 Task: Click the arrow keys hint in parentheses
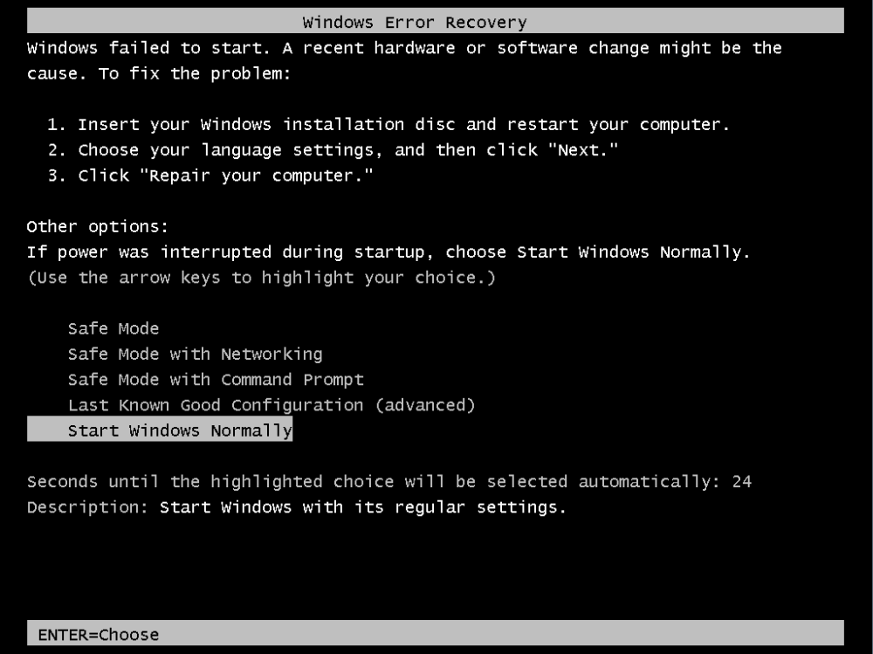tap(261, 279)
